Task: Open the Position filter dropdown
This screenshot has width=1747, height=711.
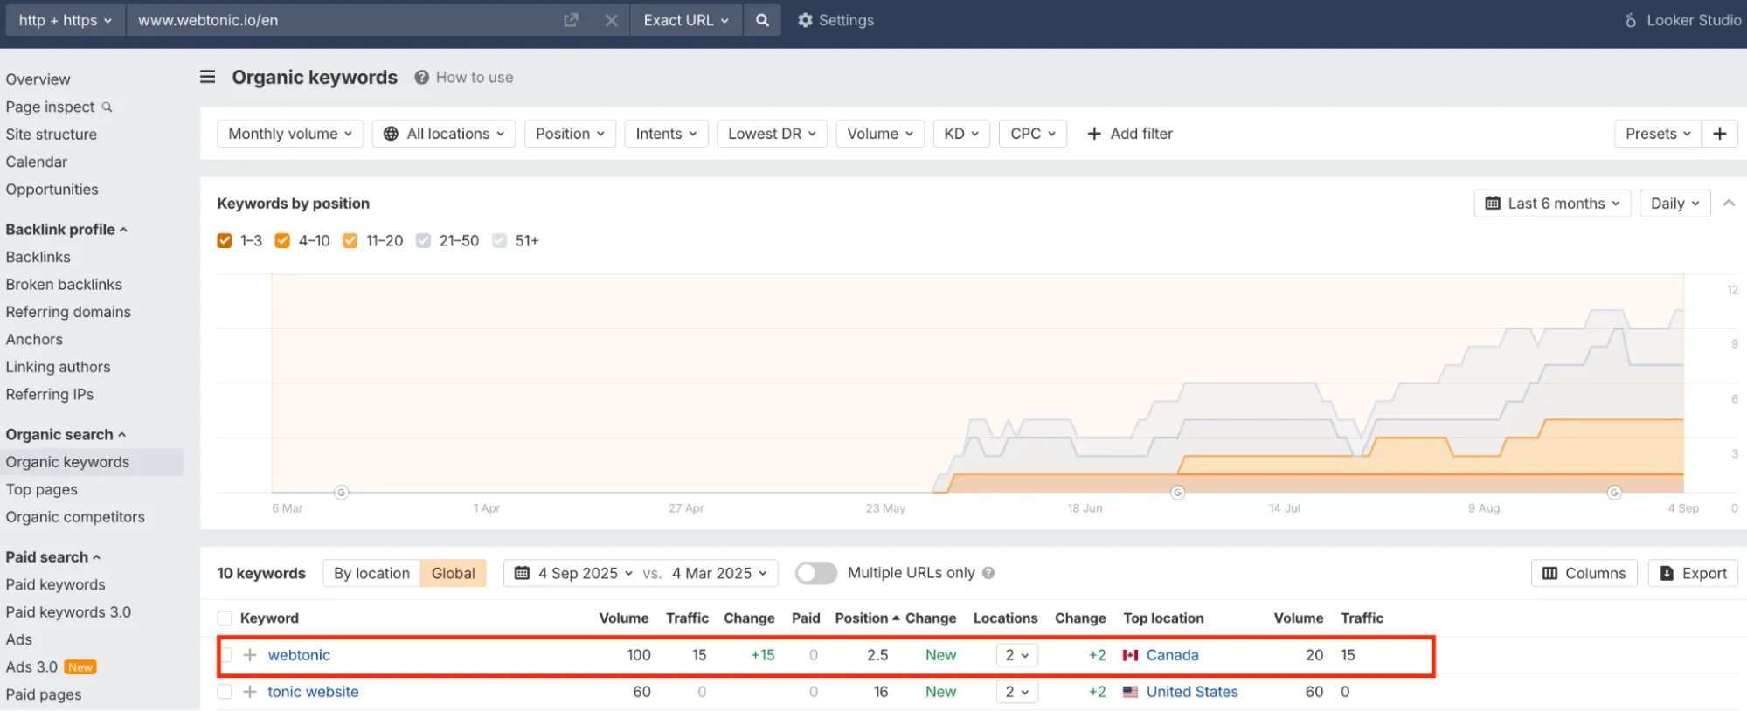Action: point(570,134)
